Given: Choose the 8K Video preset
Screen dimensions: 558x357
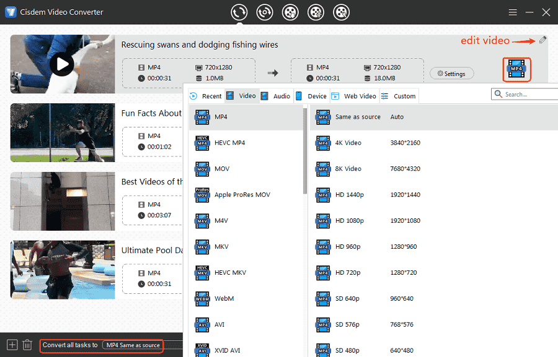Looking at the screenshot, I should (434, 169).
